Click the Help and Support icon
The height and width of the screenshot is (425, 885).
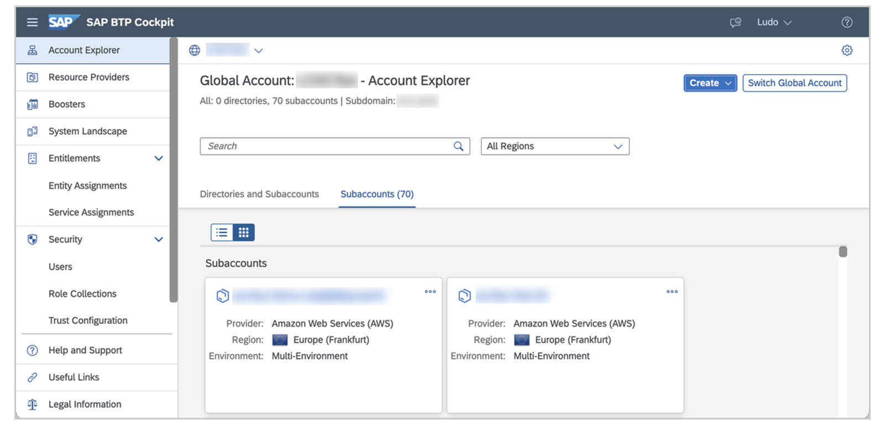pyautogui.click(x=33, y=350)
